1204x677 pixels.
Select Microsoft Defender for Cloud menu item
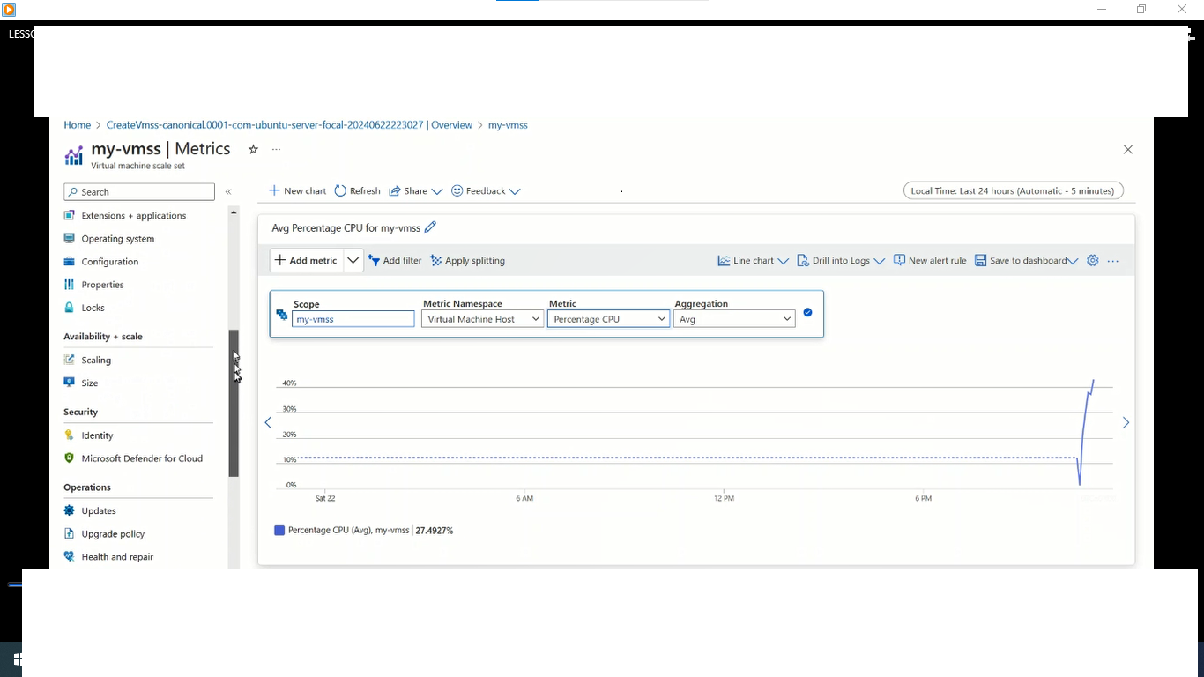point(141,458)
